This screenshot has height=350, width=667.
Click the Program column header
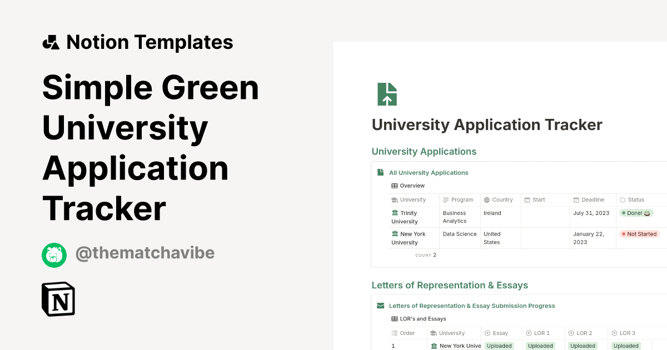coord(462,200)
